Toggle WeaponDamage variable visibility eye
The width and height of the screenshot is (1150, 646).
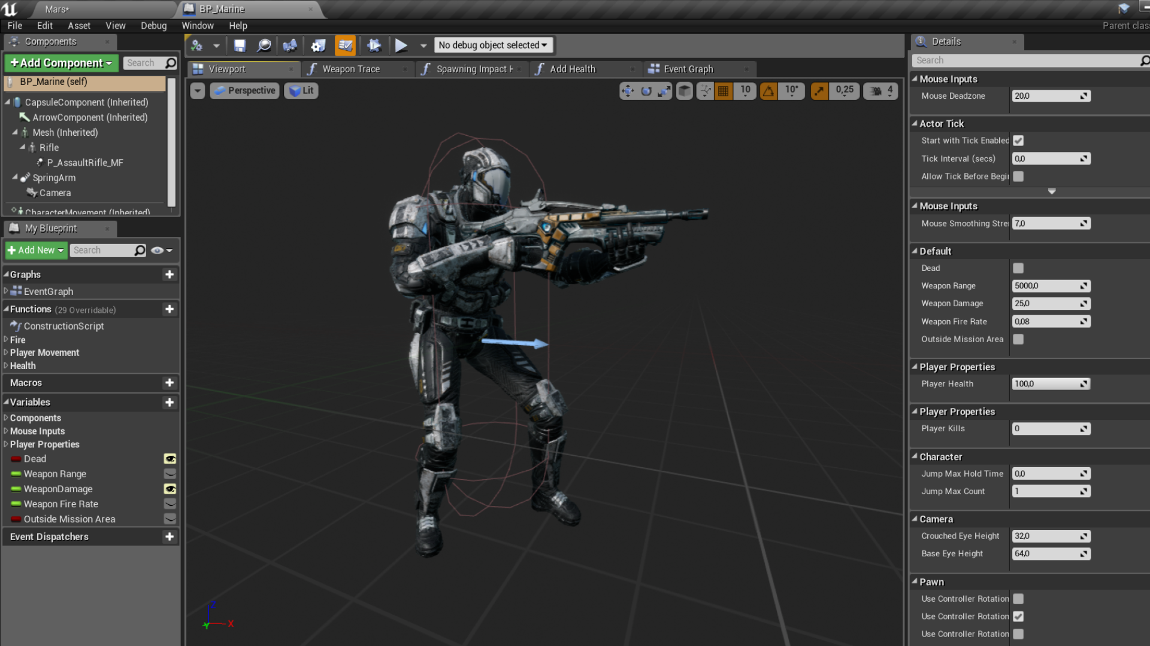pyautogui.click(x=170, y=489)
